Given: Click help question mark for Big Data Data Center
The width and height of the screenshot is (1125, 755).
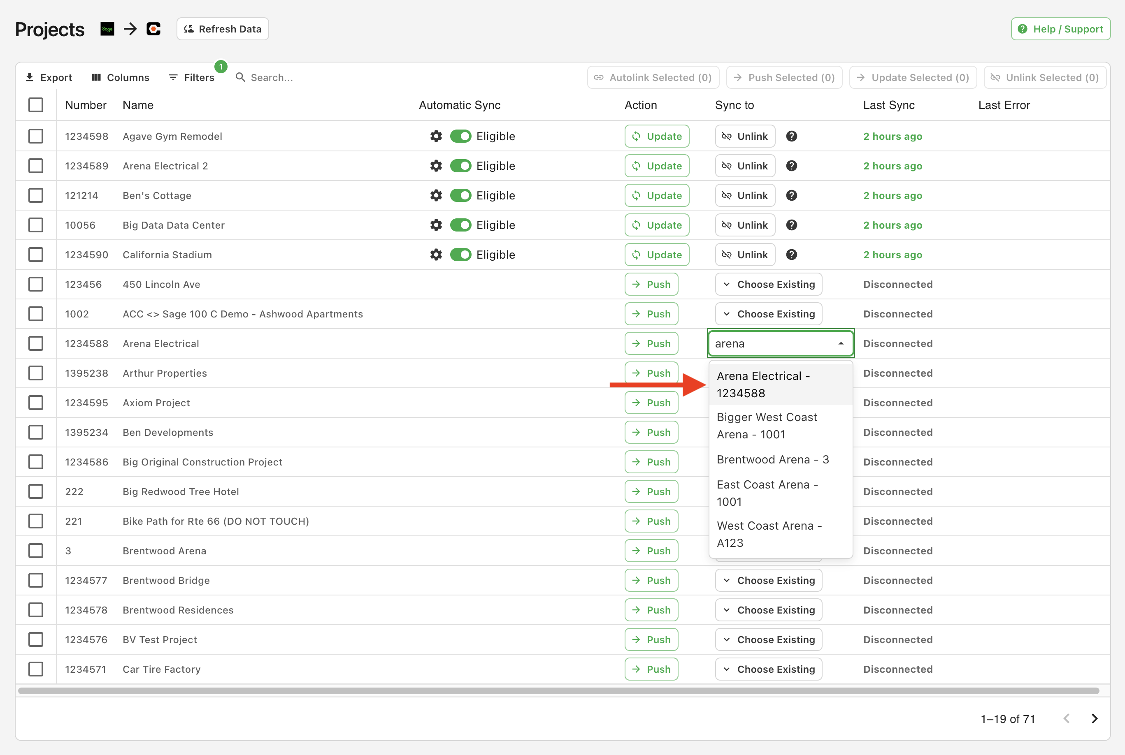Looking at the screenshot, I should point(792,225).
